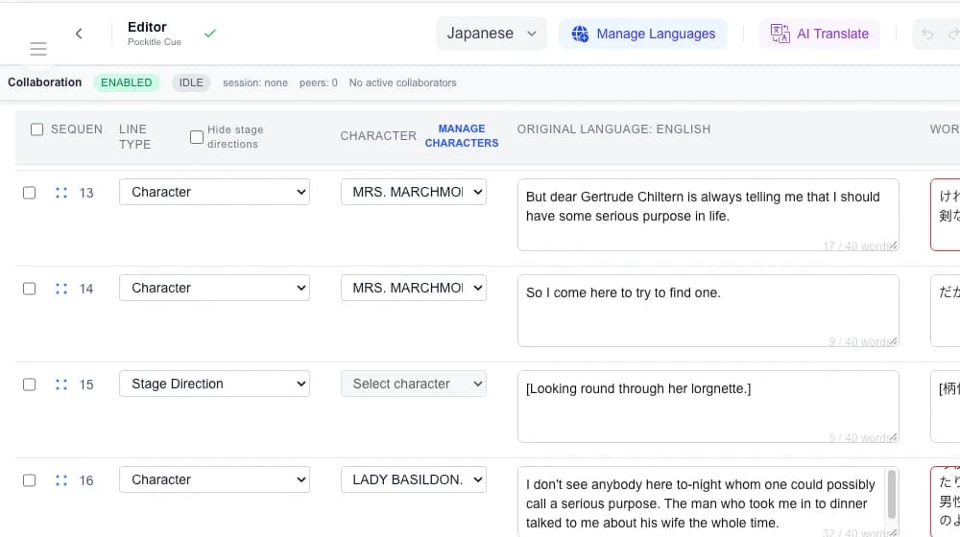The width and height of the screenshot is (960, 537).
Task: Click the AI Translate button
Action: coord(820,34)
